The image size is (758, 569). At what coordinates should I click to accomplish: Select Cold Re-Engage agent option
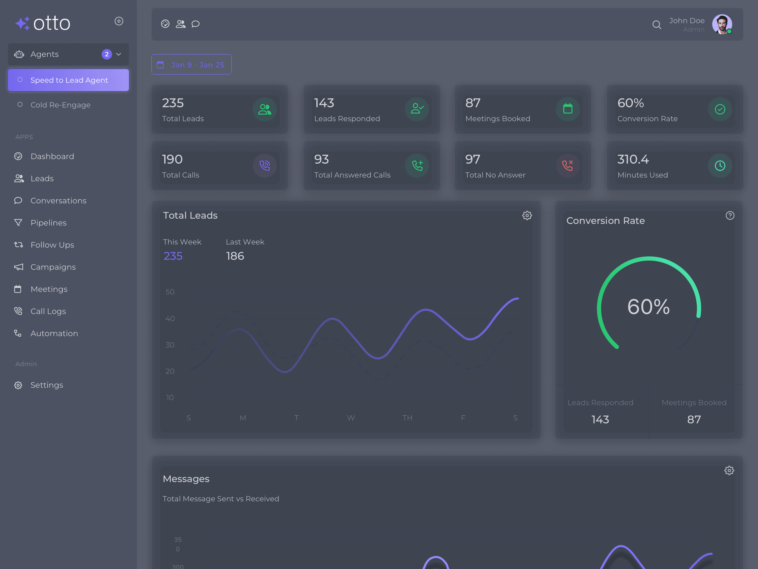[60, 105]
